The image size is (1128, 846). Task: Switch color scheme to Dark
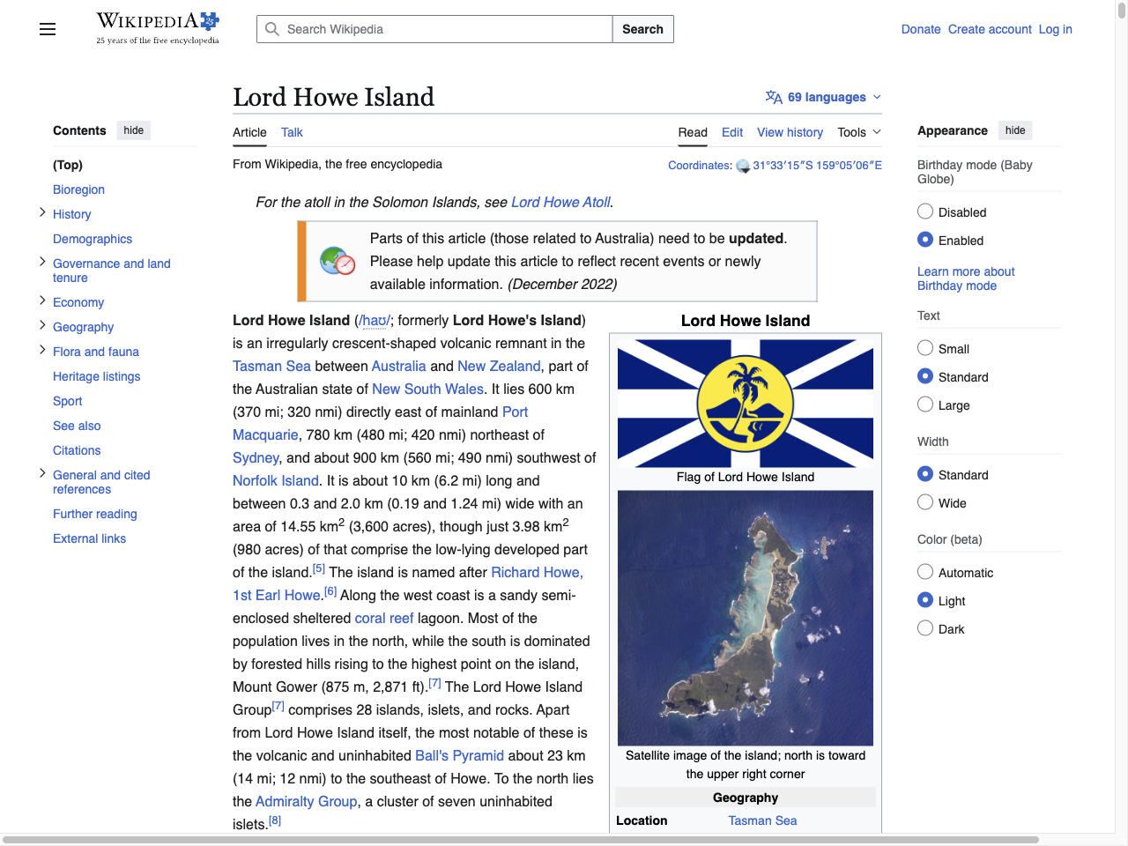click(925, 627)
